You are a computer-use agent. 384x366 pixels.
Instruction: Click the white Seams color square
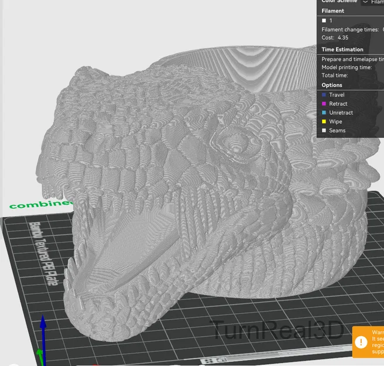(x=324, y=131)
